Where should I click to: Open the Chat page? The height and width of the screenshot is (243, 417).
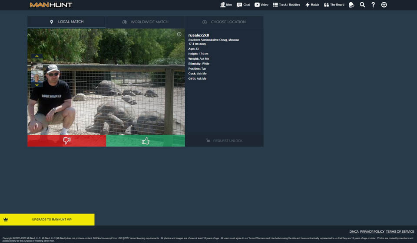point(243,5)
